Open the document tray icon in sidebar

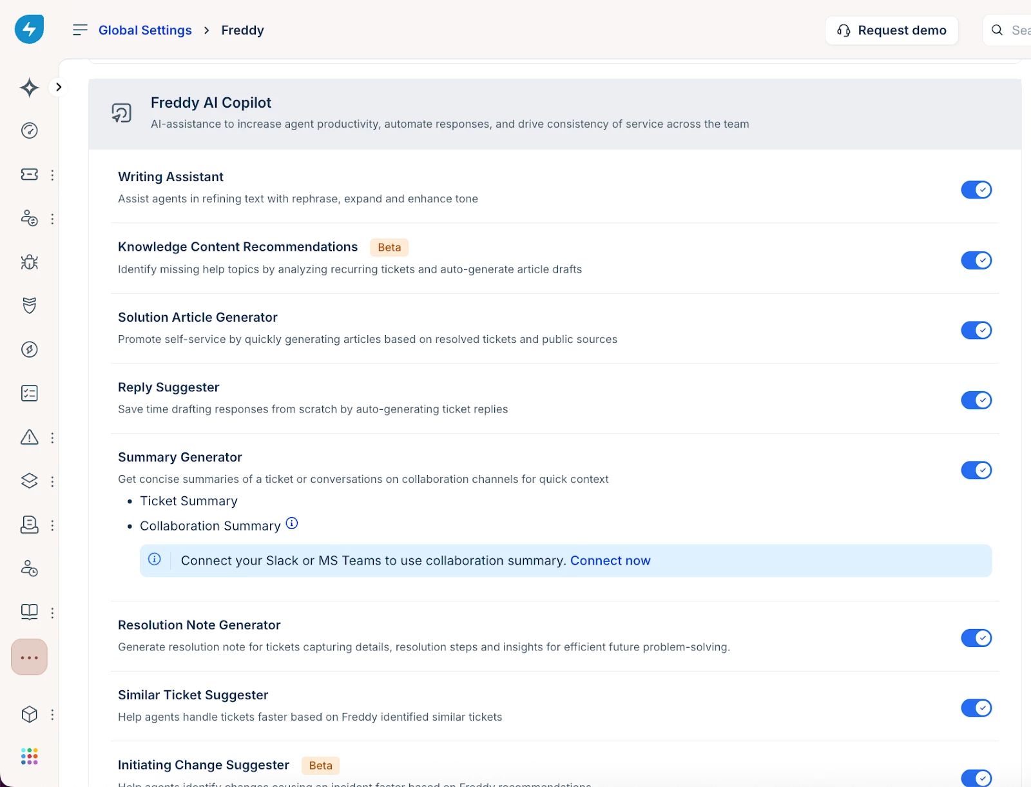click(x=29, y=525)
